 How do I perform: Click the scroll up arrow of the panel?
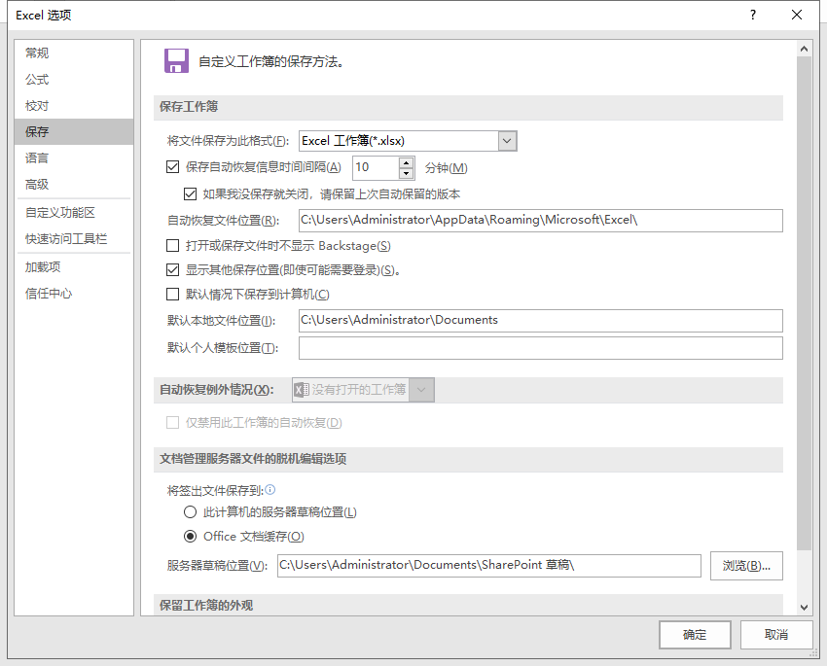click(x=804, y=49)
